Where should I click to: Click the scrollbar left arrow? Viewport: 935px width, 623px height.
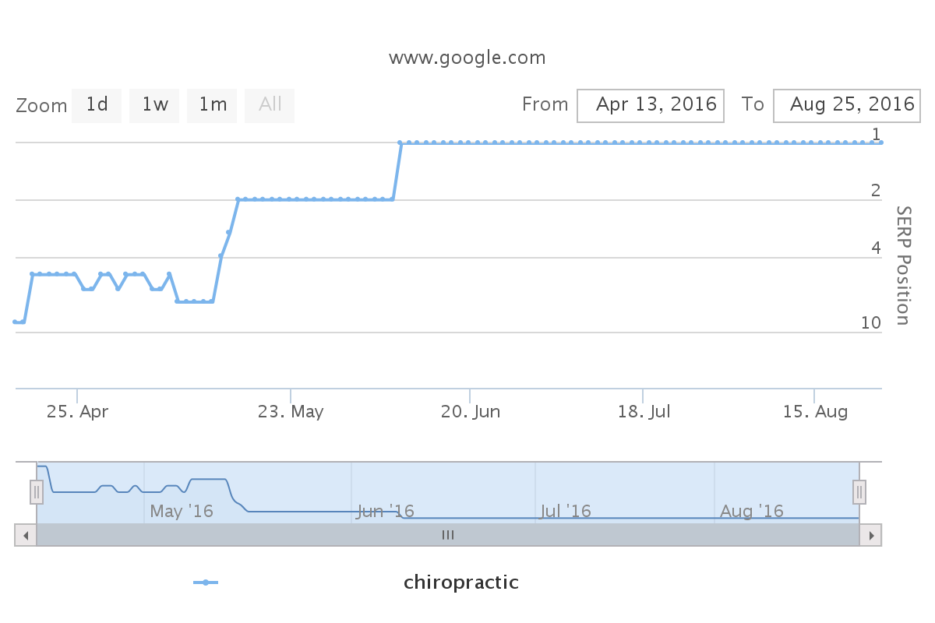[26, 535]
